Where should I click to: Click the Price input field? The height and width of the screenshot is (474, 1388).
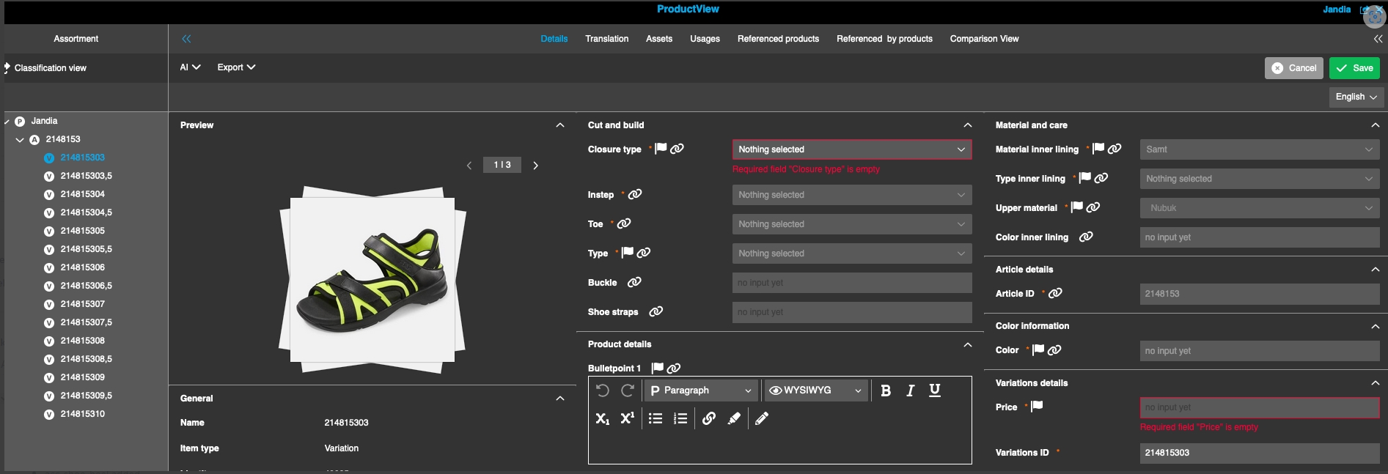click(1259, 407)
